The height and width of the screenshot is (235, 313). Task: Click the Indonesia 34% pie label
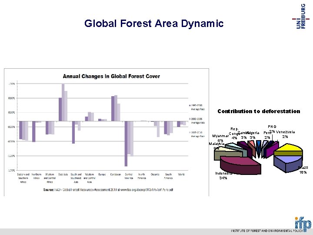223,175
